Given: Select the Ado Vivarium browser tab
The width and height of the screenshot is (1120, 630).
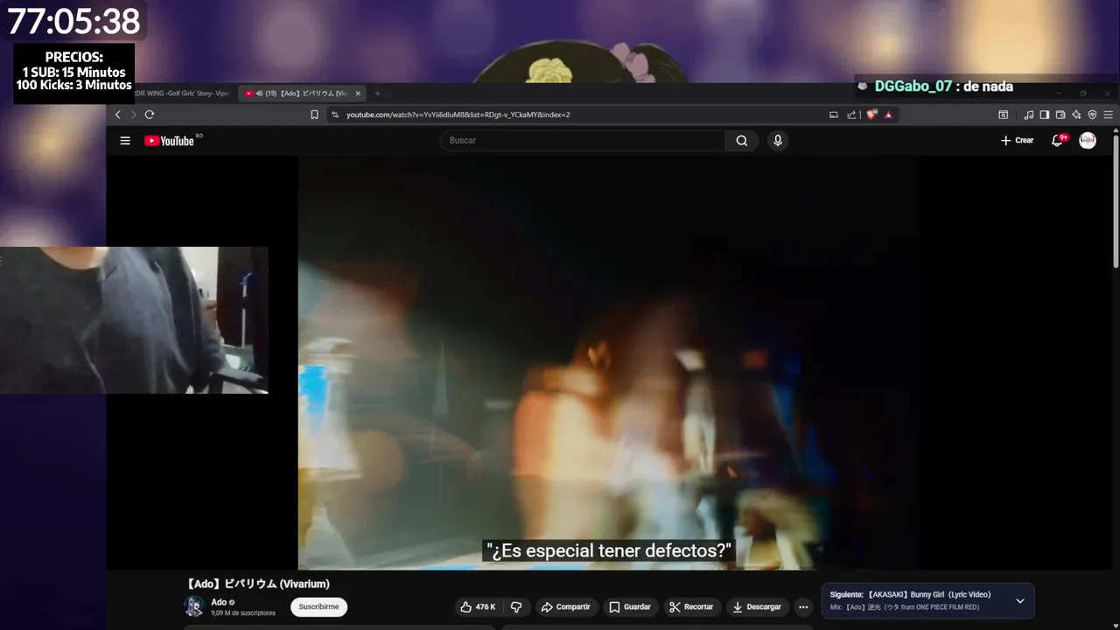Looking at the screenshot, I should 302,94.
